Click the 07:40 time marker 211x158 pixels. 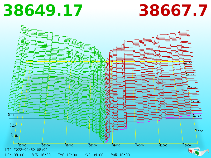197,116
